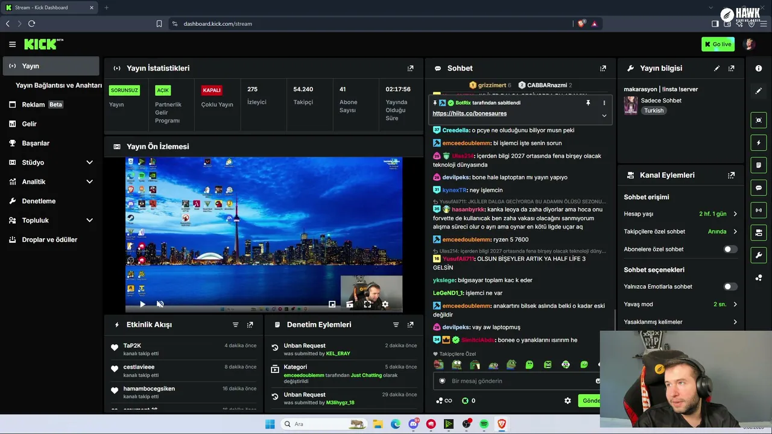772x434 pixels.
Task: Pop out the Kanal Eylemleri panel
Action: [731, 175]
